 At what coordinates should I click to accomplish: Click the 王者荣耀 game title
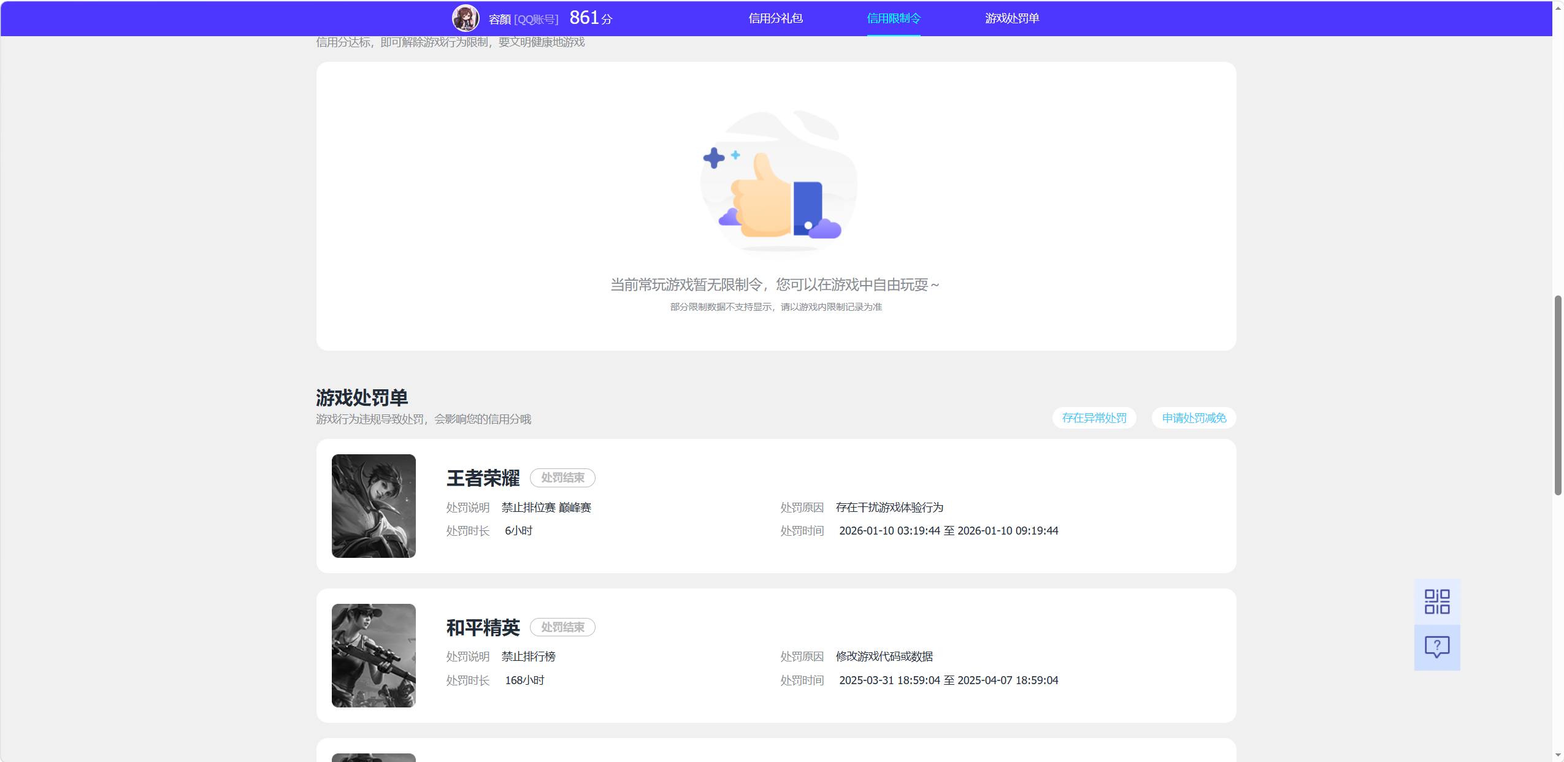483,478
